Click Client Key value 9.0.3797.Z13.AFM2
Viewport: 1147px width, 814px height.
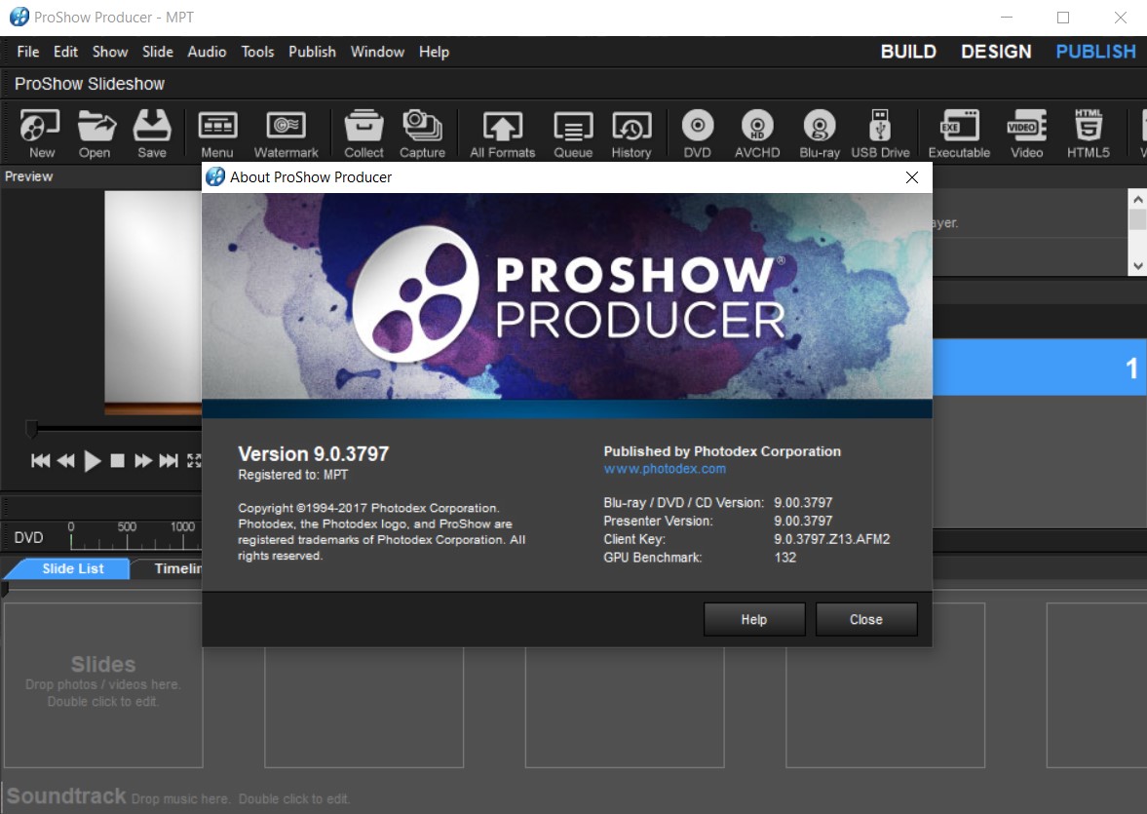831,539
